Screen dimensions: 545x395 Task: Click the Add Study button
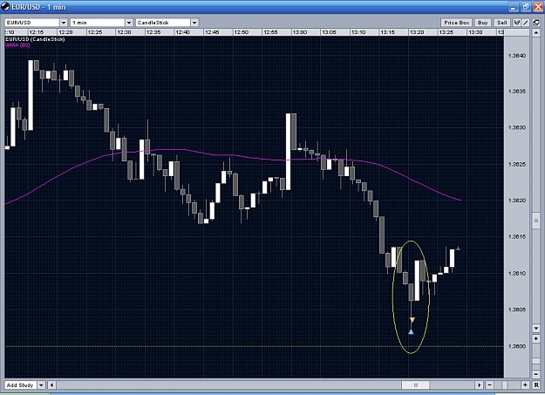20,385
